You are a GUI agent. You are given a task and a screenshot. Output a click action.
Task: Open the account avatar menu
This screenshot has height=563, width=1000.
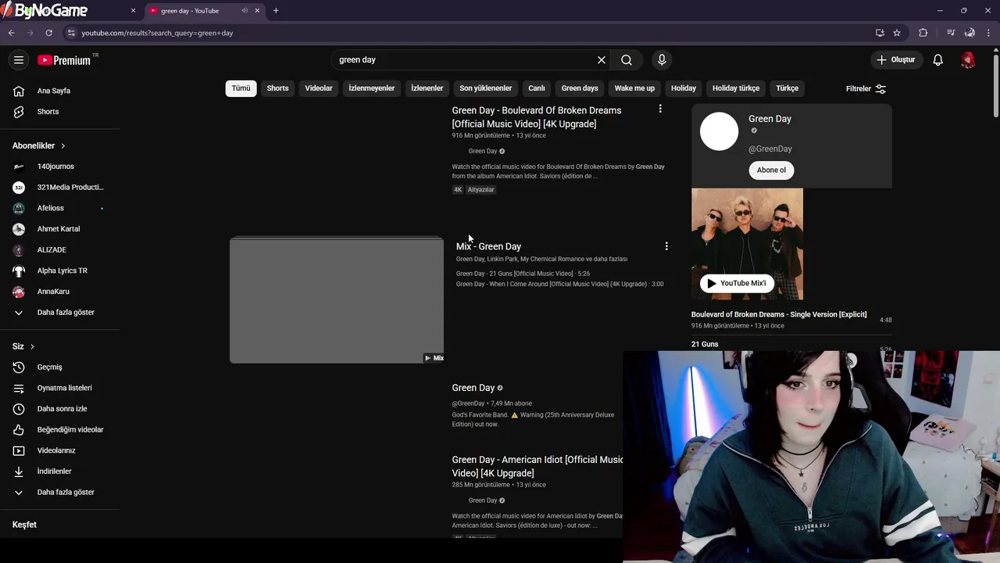coord(968,60)
